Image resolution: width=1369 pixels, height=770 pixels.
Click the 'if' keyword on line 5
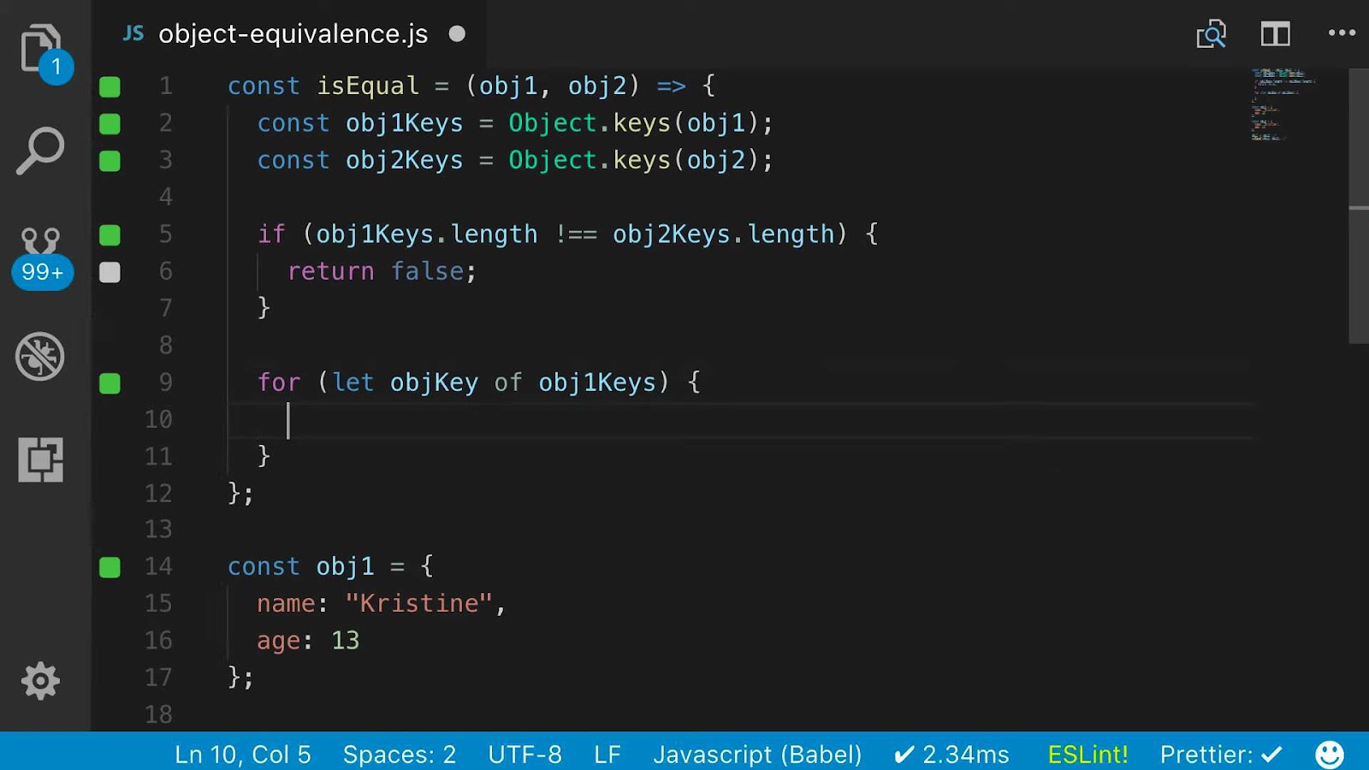pyautogui.click(x=271, y=234)
